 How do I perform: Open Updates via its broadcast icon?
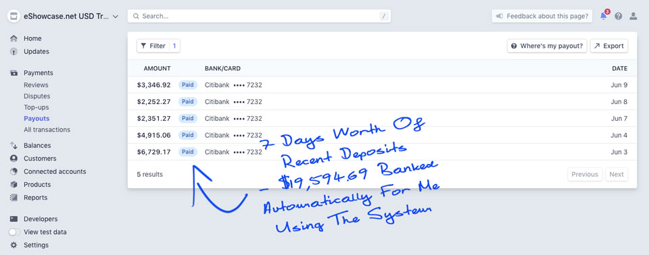14,52
